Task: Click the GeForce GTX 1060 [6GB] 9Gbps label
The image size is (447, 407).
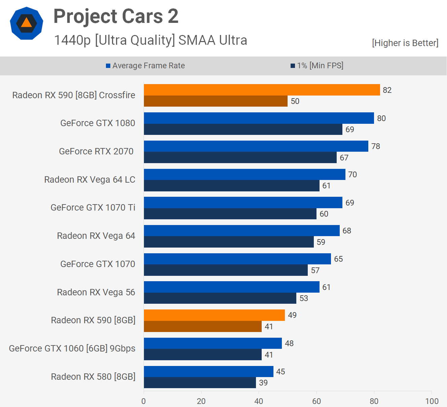Action: coord(72,348)
